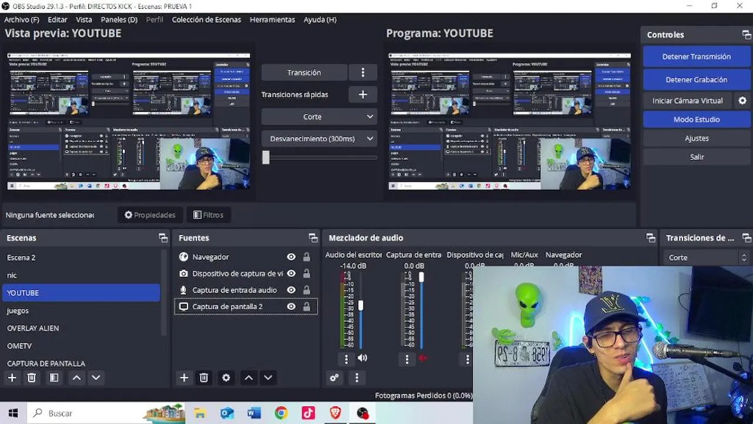
Task: Add a new scene with the plus icon
Action: (x=12, y=377)
